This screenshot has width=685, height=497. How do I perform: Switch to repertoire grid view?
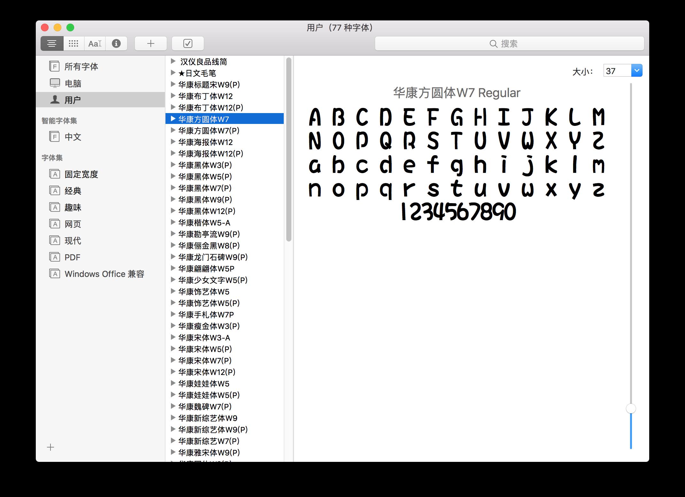coord(73,43)
